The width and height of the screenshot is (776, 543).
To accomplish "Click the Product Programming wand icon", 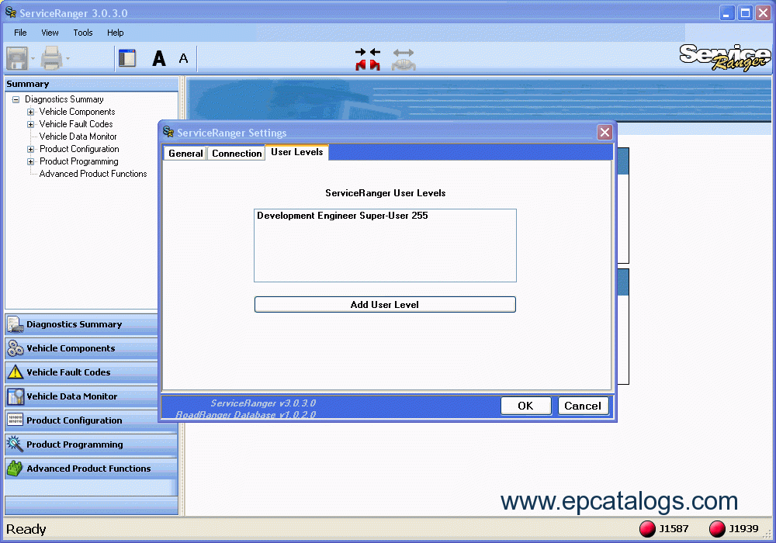I will (16, 444).
